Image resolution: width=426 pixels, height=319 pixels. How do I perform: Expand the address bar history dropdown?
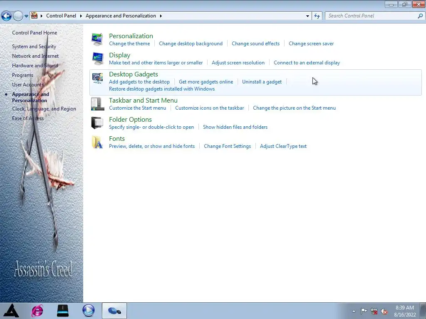coord(307,16)
